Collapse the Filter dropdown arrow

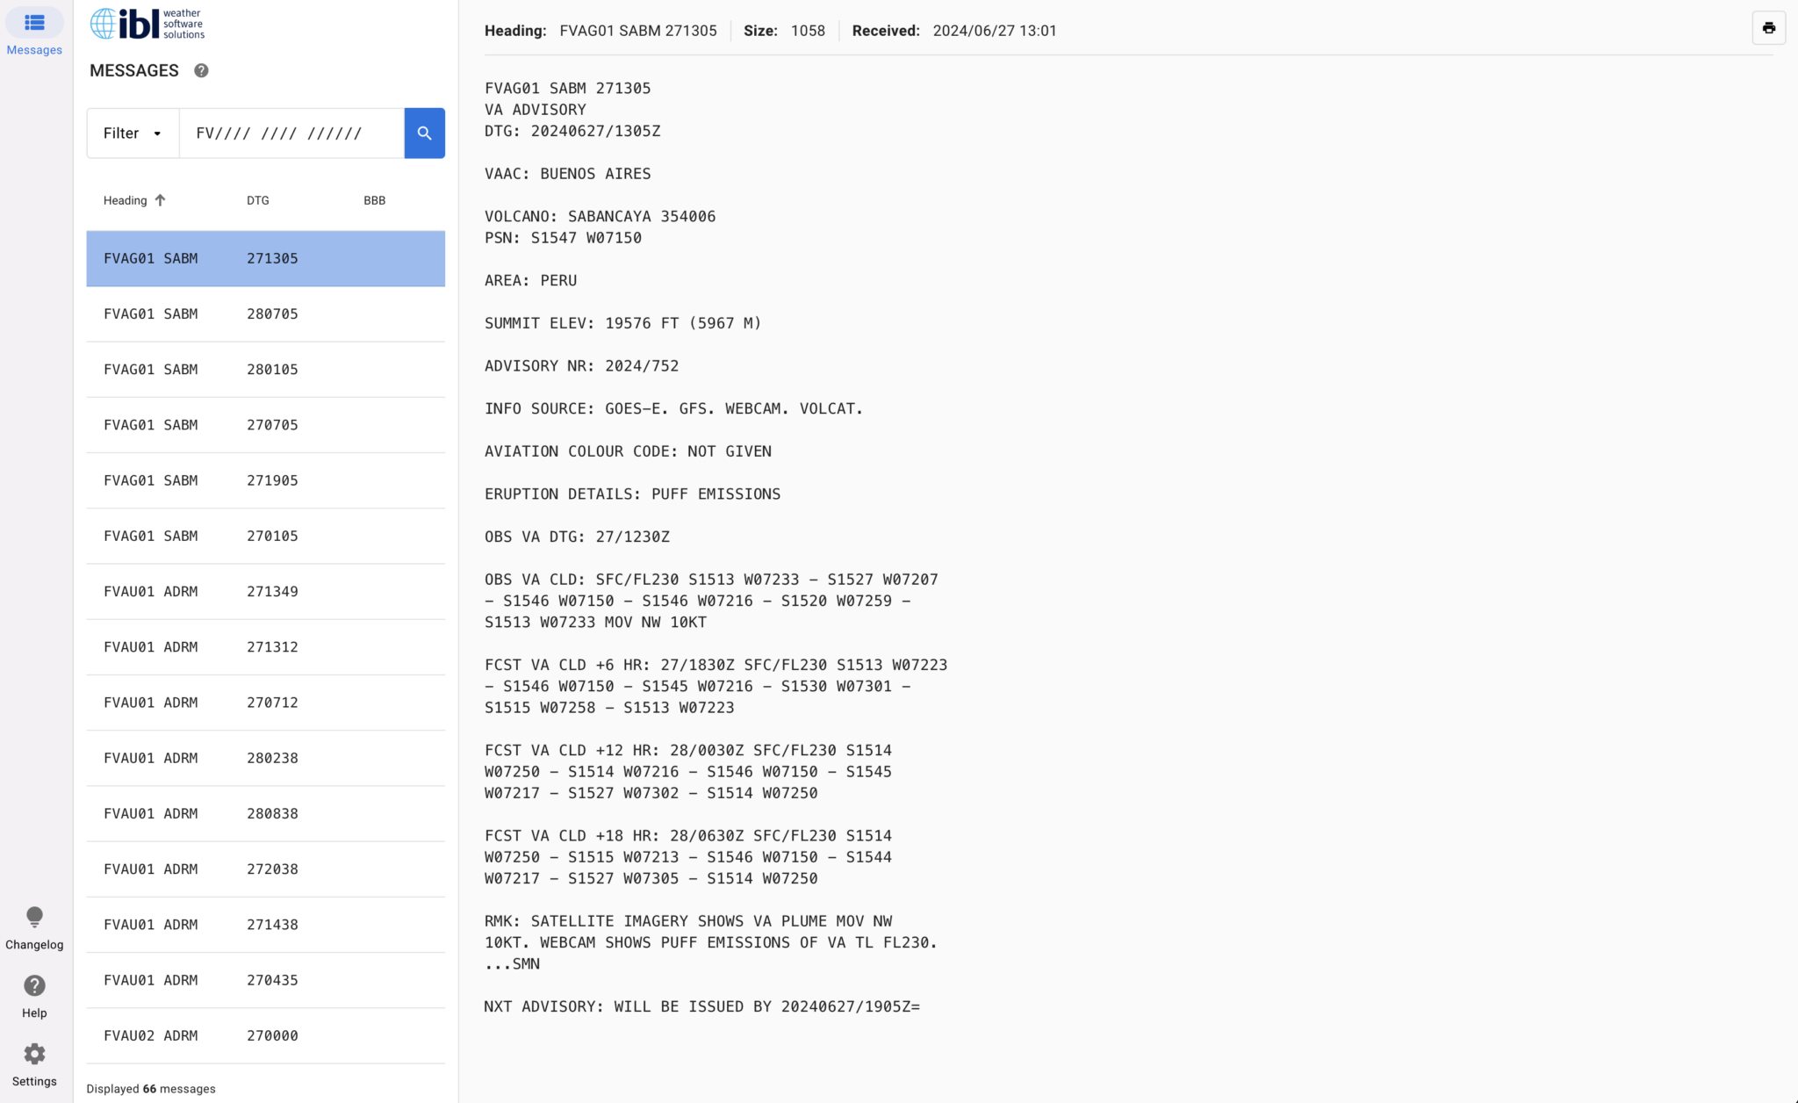pyautogui.click(x=158, y=133)
